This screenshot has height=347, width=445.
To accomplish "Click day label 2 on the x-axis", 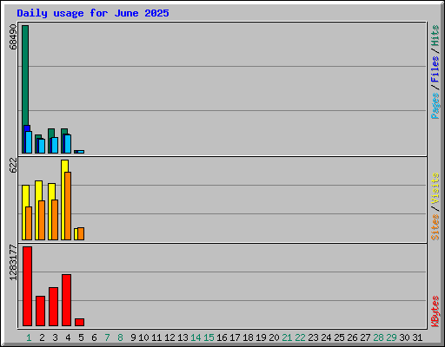I will pos(42,337).
